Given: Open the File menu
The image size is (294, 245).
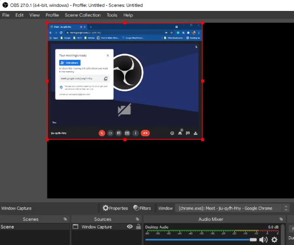Looking at the screenshot, I should pos(6,15).
